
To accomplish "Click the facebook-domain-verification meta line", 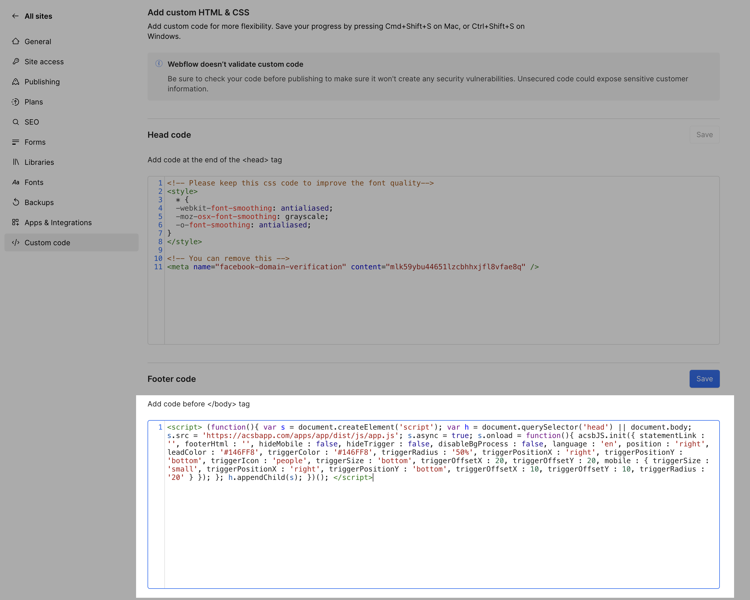I will tap(353, 267).
